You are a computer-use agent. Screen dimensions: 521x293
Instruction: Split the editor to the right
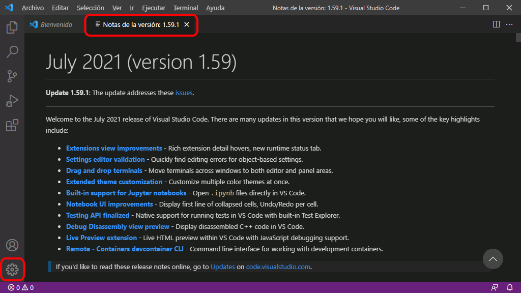[496, 24]
